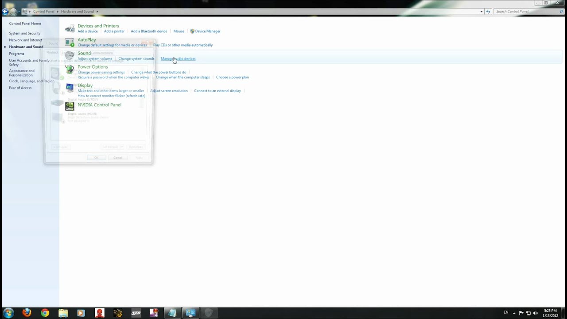This screenshot has height=319, width=567.
Task: Select Hardware and Sound in sidebar
Action: 26,47
